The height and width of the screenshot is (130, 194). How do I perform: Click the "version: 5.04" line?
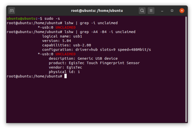[56, 41]
